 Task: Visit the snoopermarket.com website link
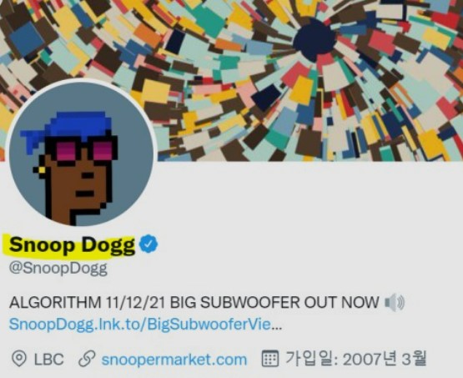coord(174,360)
